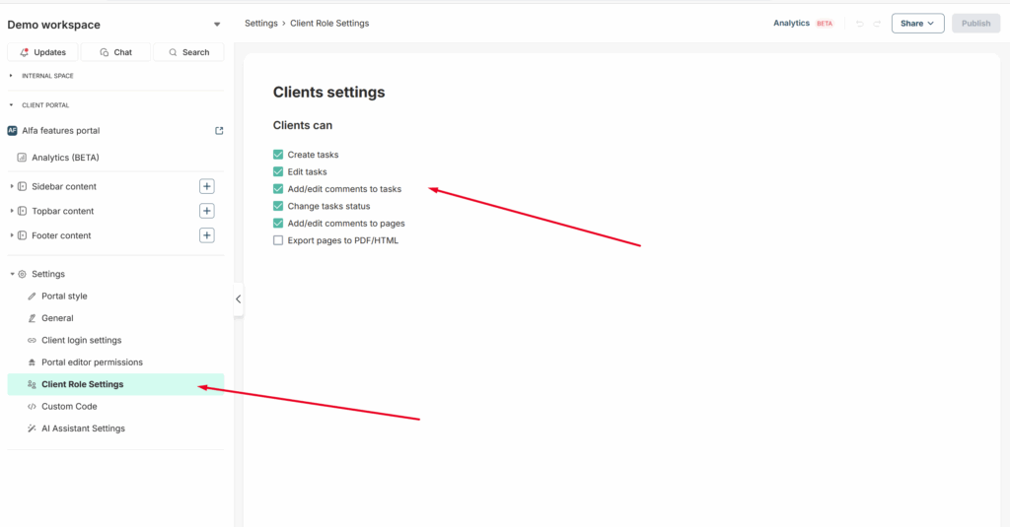Click the Clients settings heading

pos(329,92)
